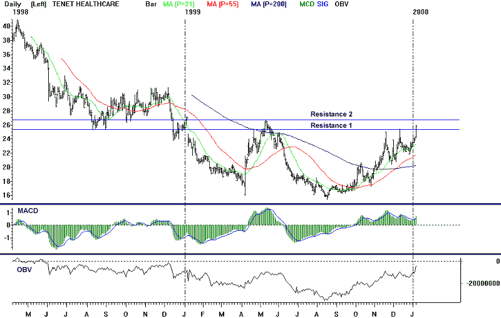Select the MA (P=200) legend entry
The height and width of the screenshot is (318, 501).
(x=269, y=4)
